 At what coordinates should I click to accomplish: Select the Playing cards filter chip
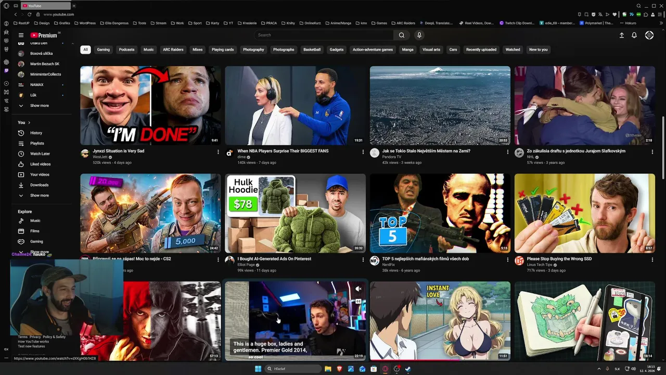click(223, 49)
